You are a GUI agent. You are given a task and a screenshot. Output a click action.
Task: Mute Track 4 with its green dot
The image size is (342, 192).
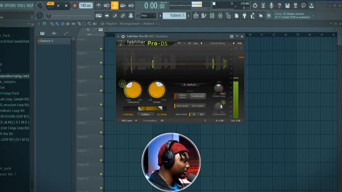point(101,91)
